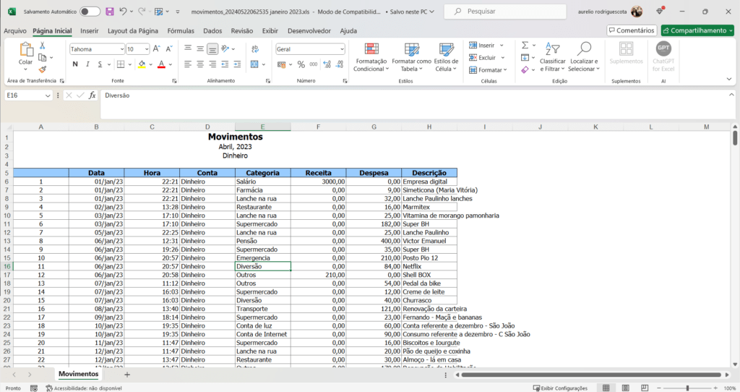Click the save diskette icon
The width and height of the screenshot is (740, 392).
pyautogui.click(x=110, y=12)
